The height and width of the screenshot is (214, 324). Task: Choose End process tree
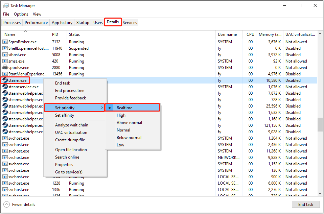coord(75,91)
